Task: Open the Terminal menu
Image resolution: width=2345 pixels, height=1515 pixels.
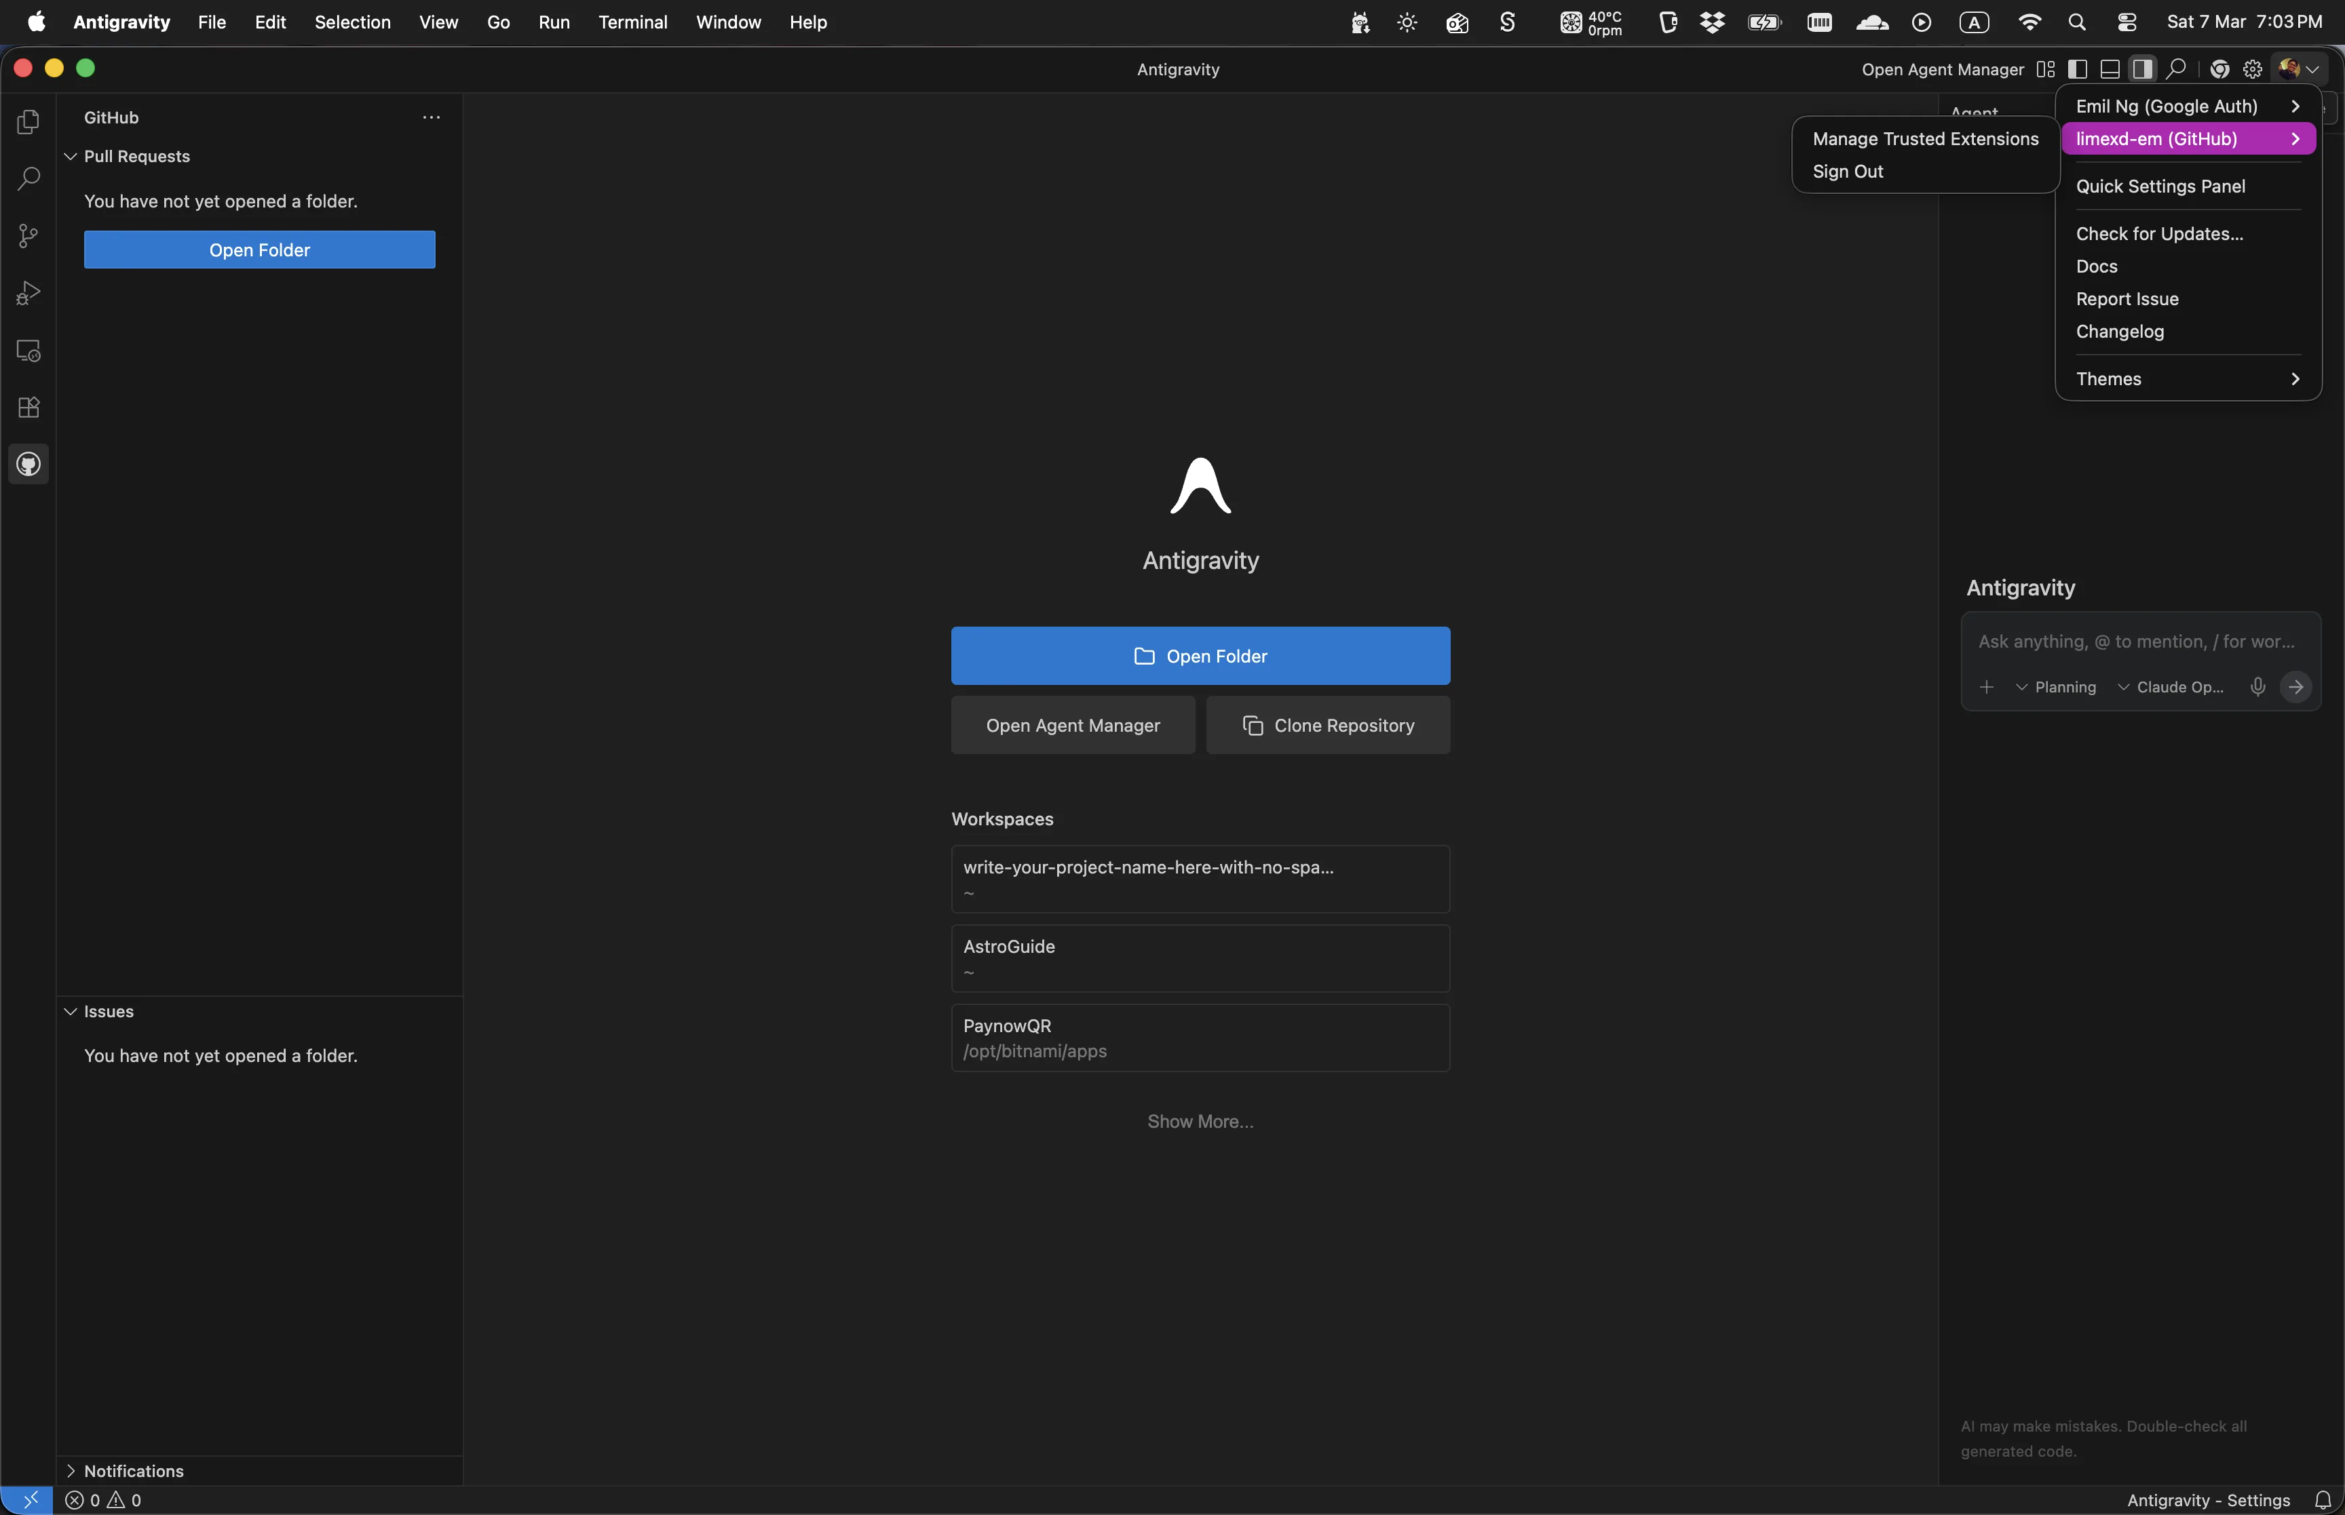Action: click(633, 22)
